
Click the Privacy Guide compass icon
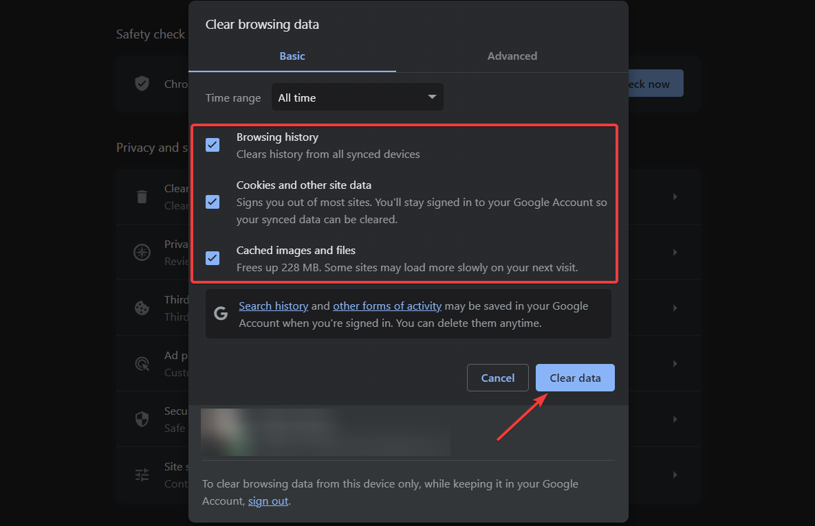pos(142,252)
